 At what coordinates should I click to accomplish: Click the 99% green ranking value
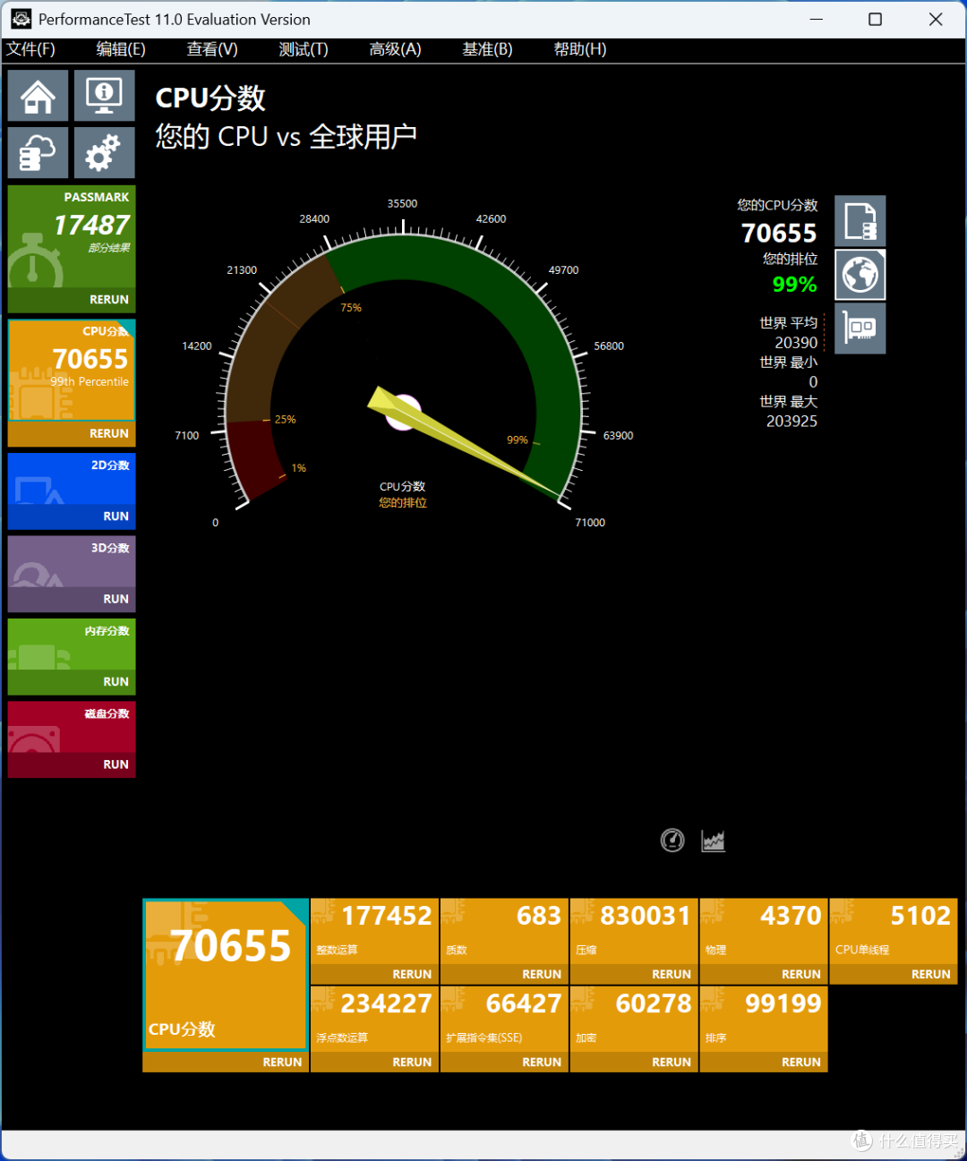[x=795, y=285]
